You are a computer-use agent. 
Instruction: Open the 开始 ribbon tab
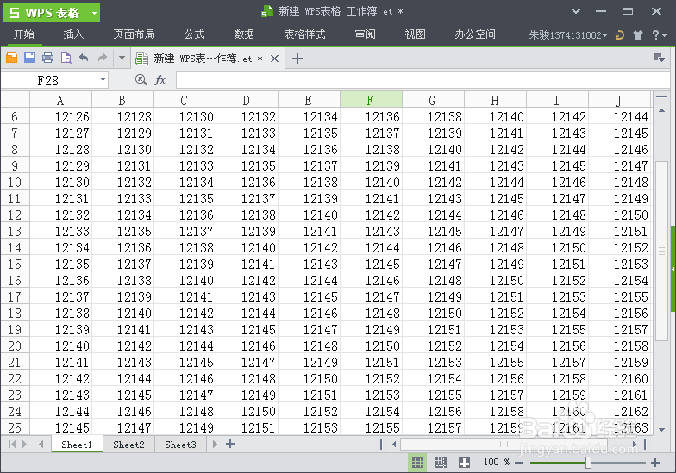[x=24, y=34]
